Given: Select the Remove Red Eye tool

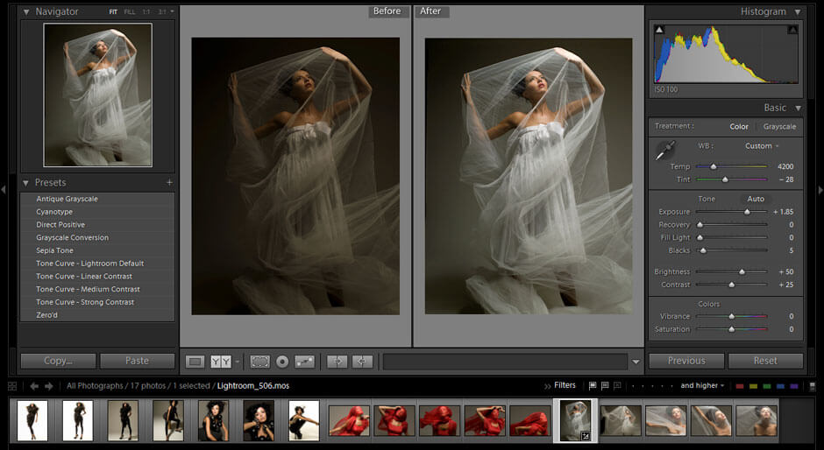Looking at the screenshot, I should [x=282, y=361].
